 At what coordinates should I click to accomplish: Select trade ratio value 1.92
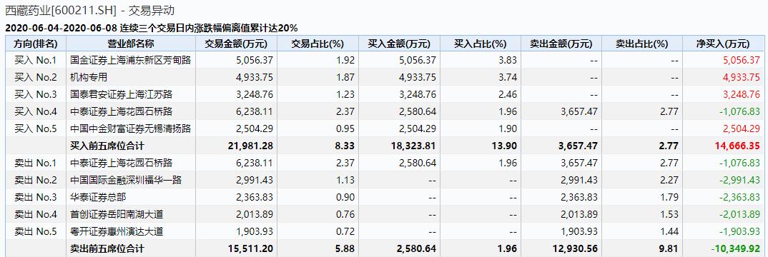click(346, 61)
